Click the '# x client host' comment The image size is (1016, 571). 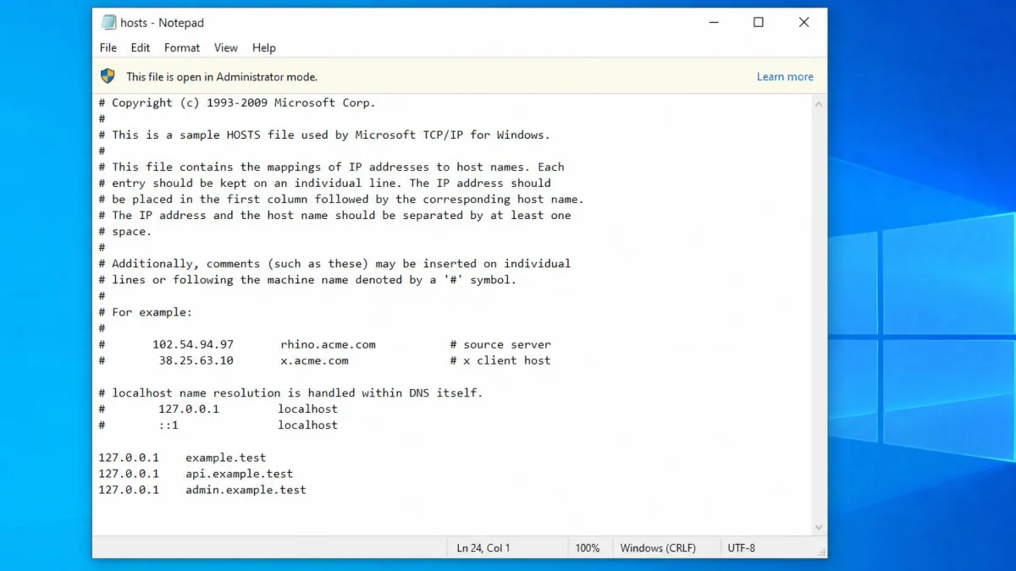coord(500,361)
